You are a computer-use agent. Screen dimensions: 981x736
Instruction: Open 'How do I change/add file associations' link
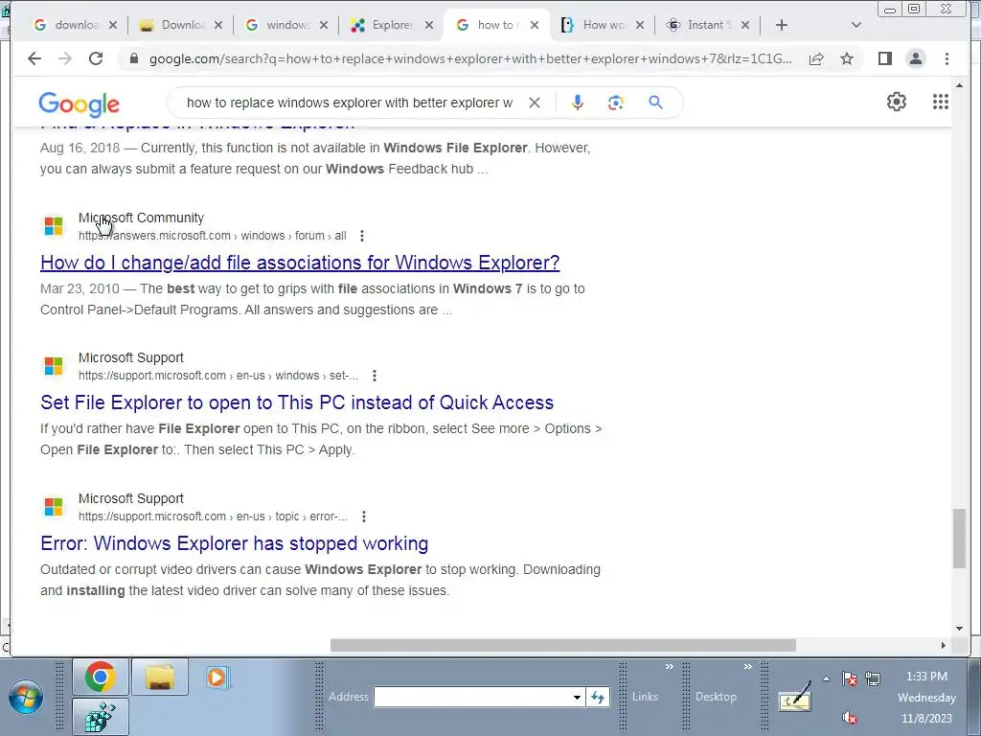300,263
